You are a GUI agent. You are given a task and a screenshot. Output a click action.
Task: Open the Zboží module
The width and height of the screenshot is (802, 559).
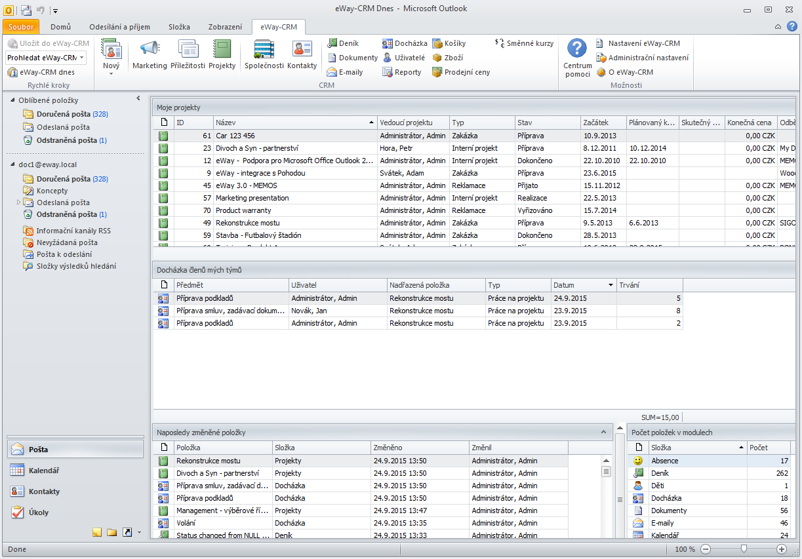pyautogui.click(x=448, y=58)
